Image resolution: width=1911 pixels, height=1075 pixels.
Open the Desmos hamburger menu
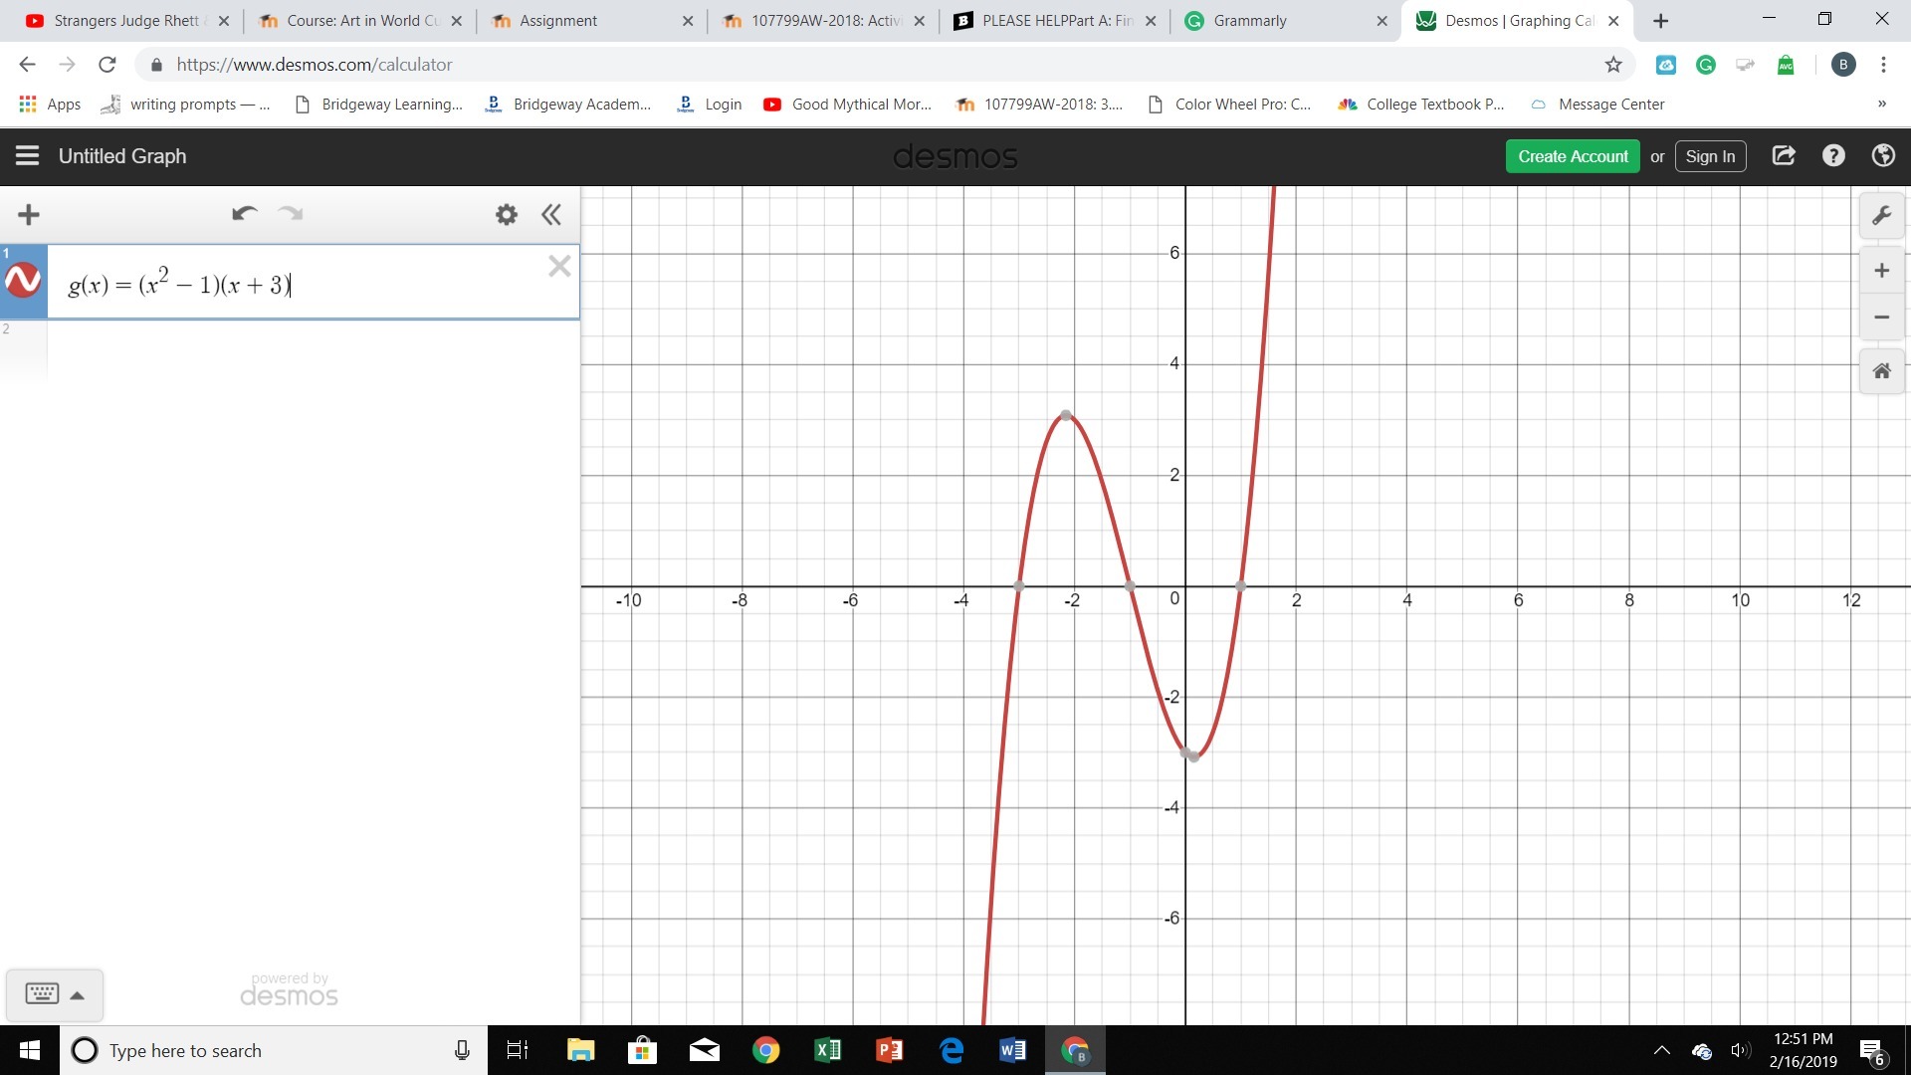click(27, 155)
